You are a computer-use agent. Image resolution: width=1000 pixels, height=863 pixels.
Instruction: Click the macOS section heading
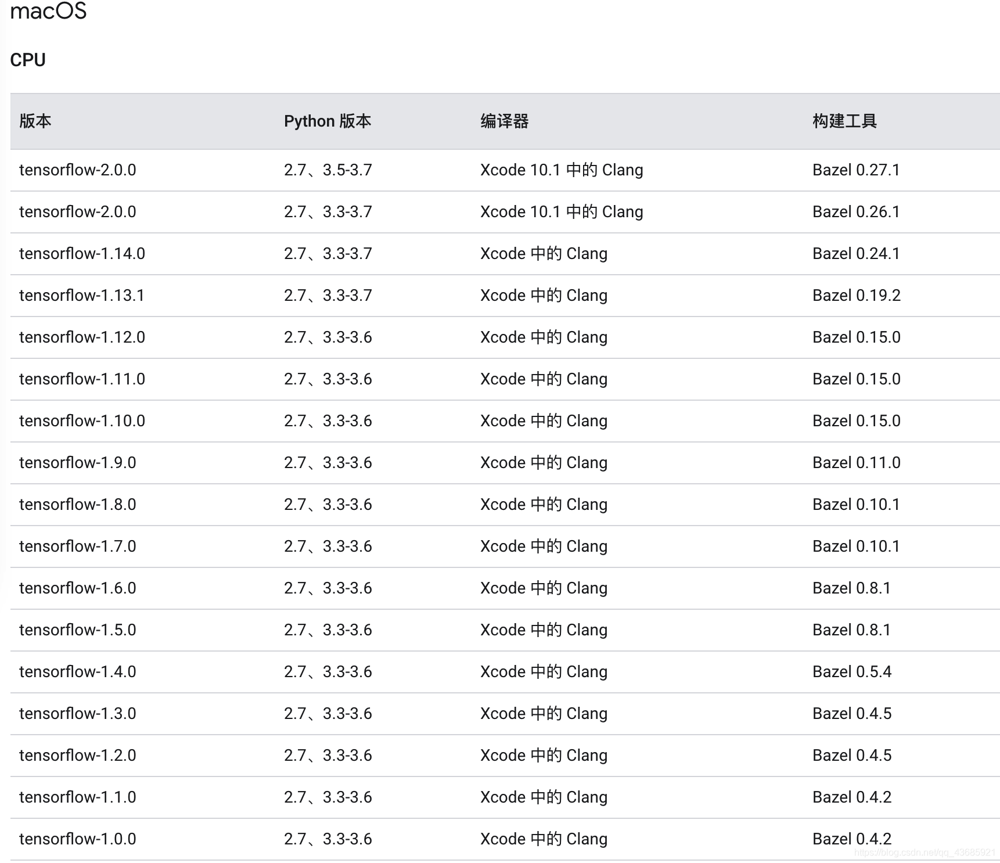(x=49, y=10)
